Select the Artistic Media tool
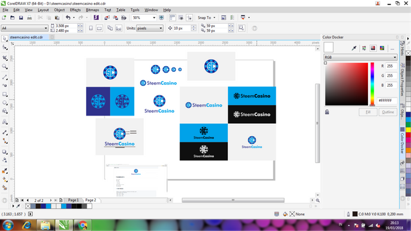 pyautogui.click(x=4, y=85)
